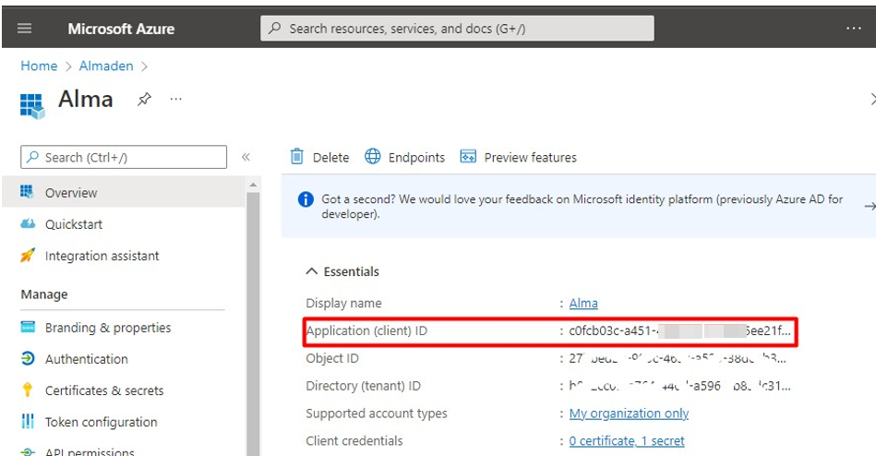The height and width of the screenshot is (456, 876).
Task: Navigate to Almaden in the breadcrumb
Action: [x=105, y=66]
